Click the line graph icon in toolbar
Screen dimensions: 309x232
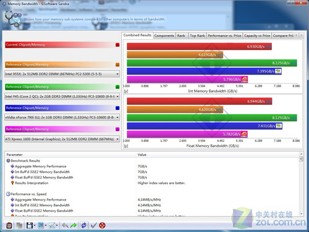coord(52,225)
